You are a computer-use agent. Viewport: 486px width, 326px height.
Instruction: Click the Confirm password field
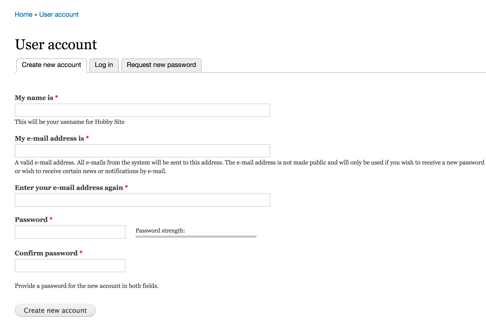point(70,265)
